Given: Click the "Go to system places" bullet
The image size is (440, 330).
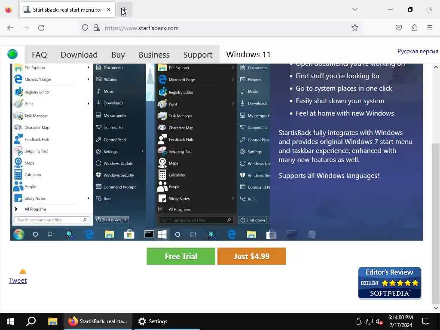Looking at the screenshot, I should 344,89.
